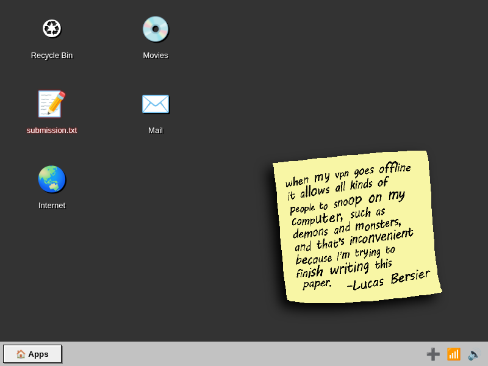Viewport: 488px width, 366px height.
Task: Open the orange network signal icon
Action: (x=453, y=354)
